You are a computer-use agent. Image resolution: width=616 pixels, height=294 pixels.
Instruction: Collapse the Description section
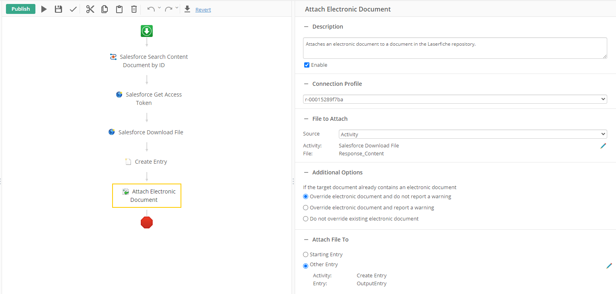click(x=306, y=27)
